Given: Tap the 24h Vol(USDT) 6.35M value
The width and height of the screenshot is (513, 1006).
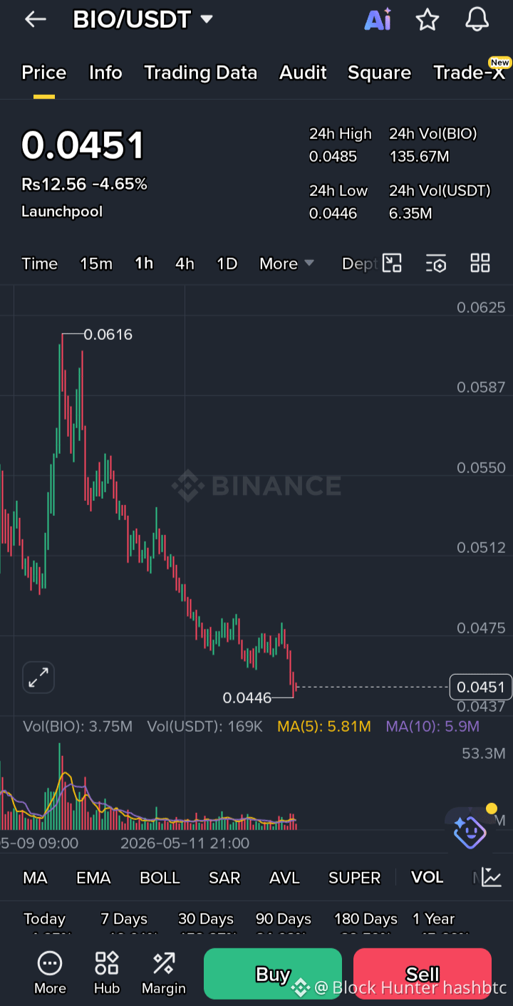Looking at the screenshot, I should pos(410,214).
